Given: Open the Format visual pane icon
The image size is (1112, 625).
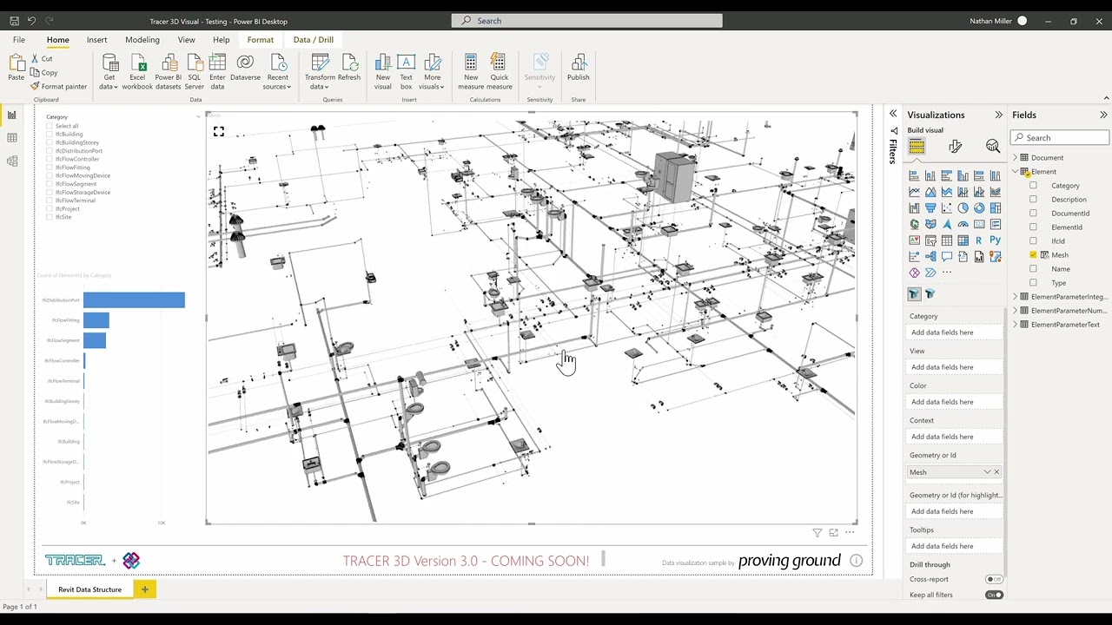Looking at the screenshot, I should [955, 147].
